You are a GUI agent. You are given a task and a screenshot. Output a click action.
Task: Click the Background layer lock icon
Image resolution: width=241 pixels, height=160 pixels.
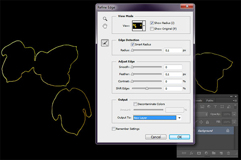pyautogui.click(x=228, y=130)
